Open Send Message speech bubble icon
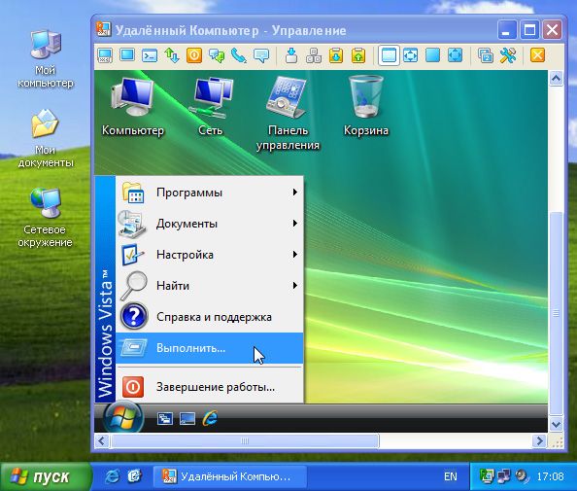The width and height of the screenshot is (577, 491). 261,55
